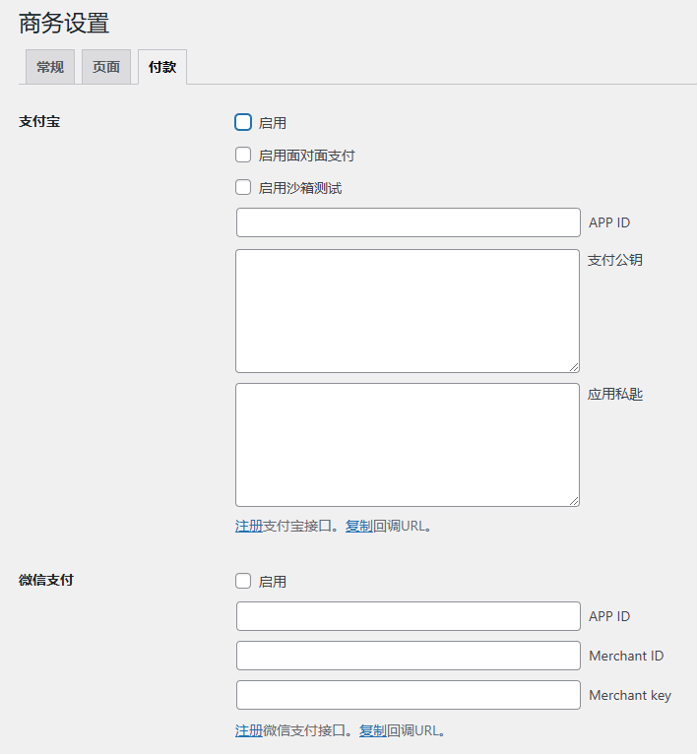Enable the 微信支付 启用 checkbox
This screenshot has width=697, height=754.
[x=243, y=581]
